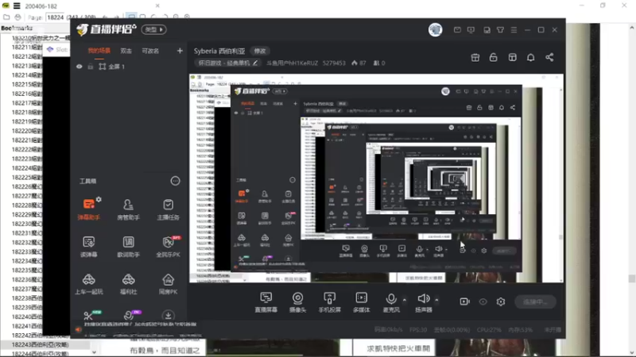Click the 直播中 live status button
Image resolution: width=636 pixels, height=357 pixels.
click(535, 302)
